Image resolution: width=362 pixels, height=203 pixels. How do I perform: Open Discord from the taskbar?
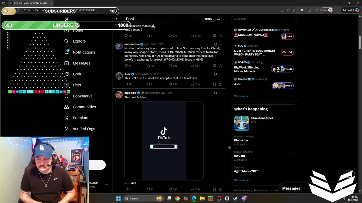[x=244, y=198]
